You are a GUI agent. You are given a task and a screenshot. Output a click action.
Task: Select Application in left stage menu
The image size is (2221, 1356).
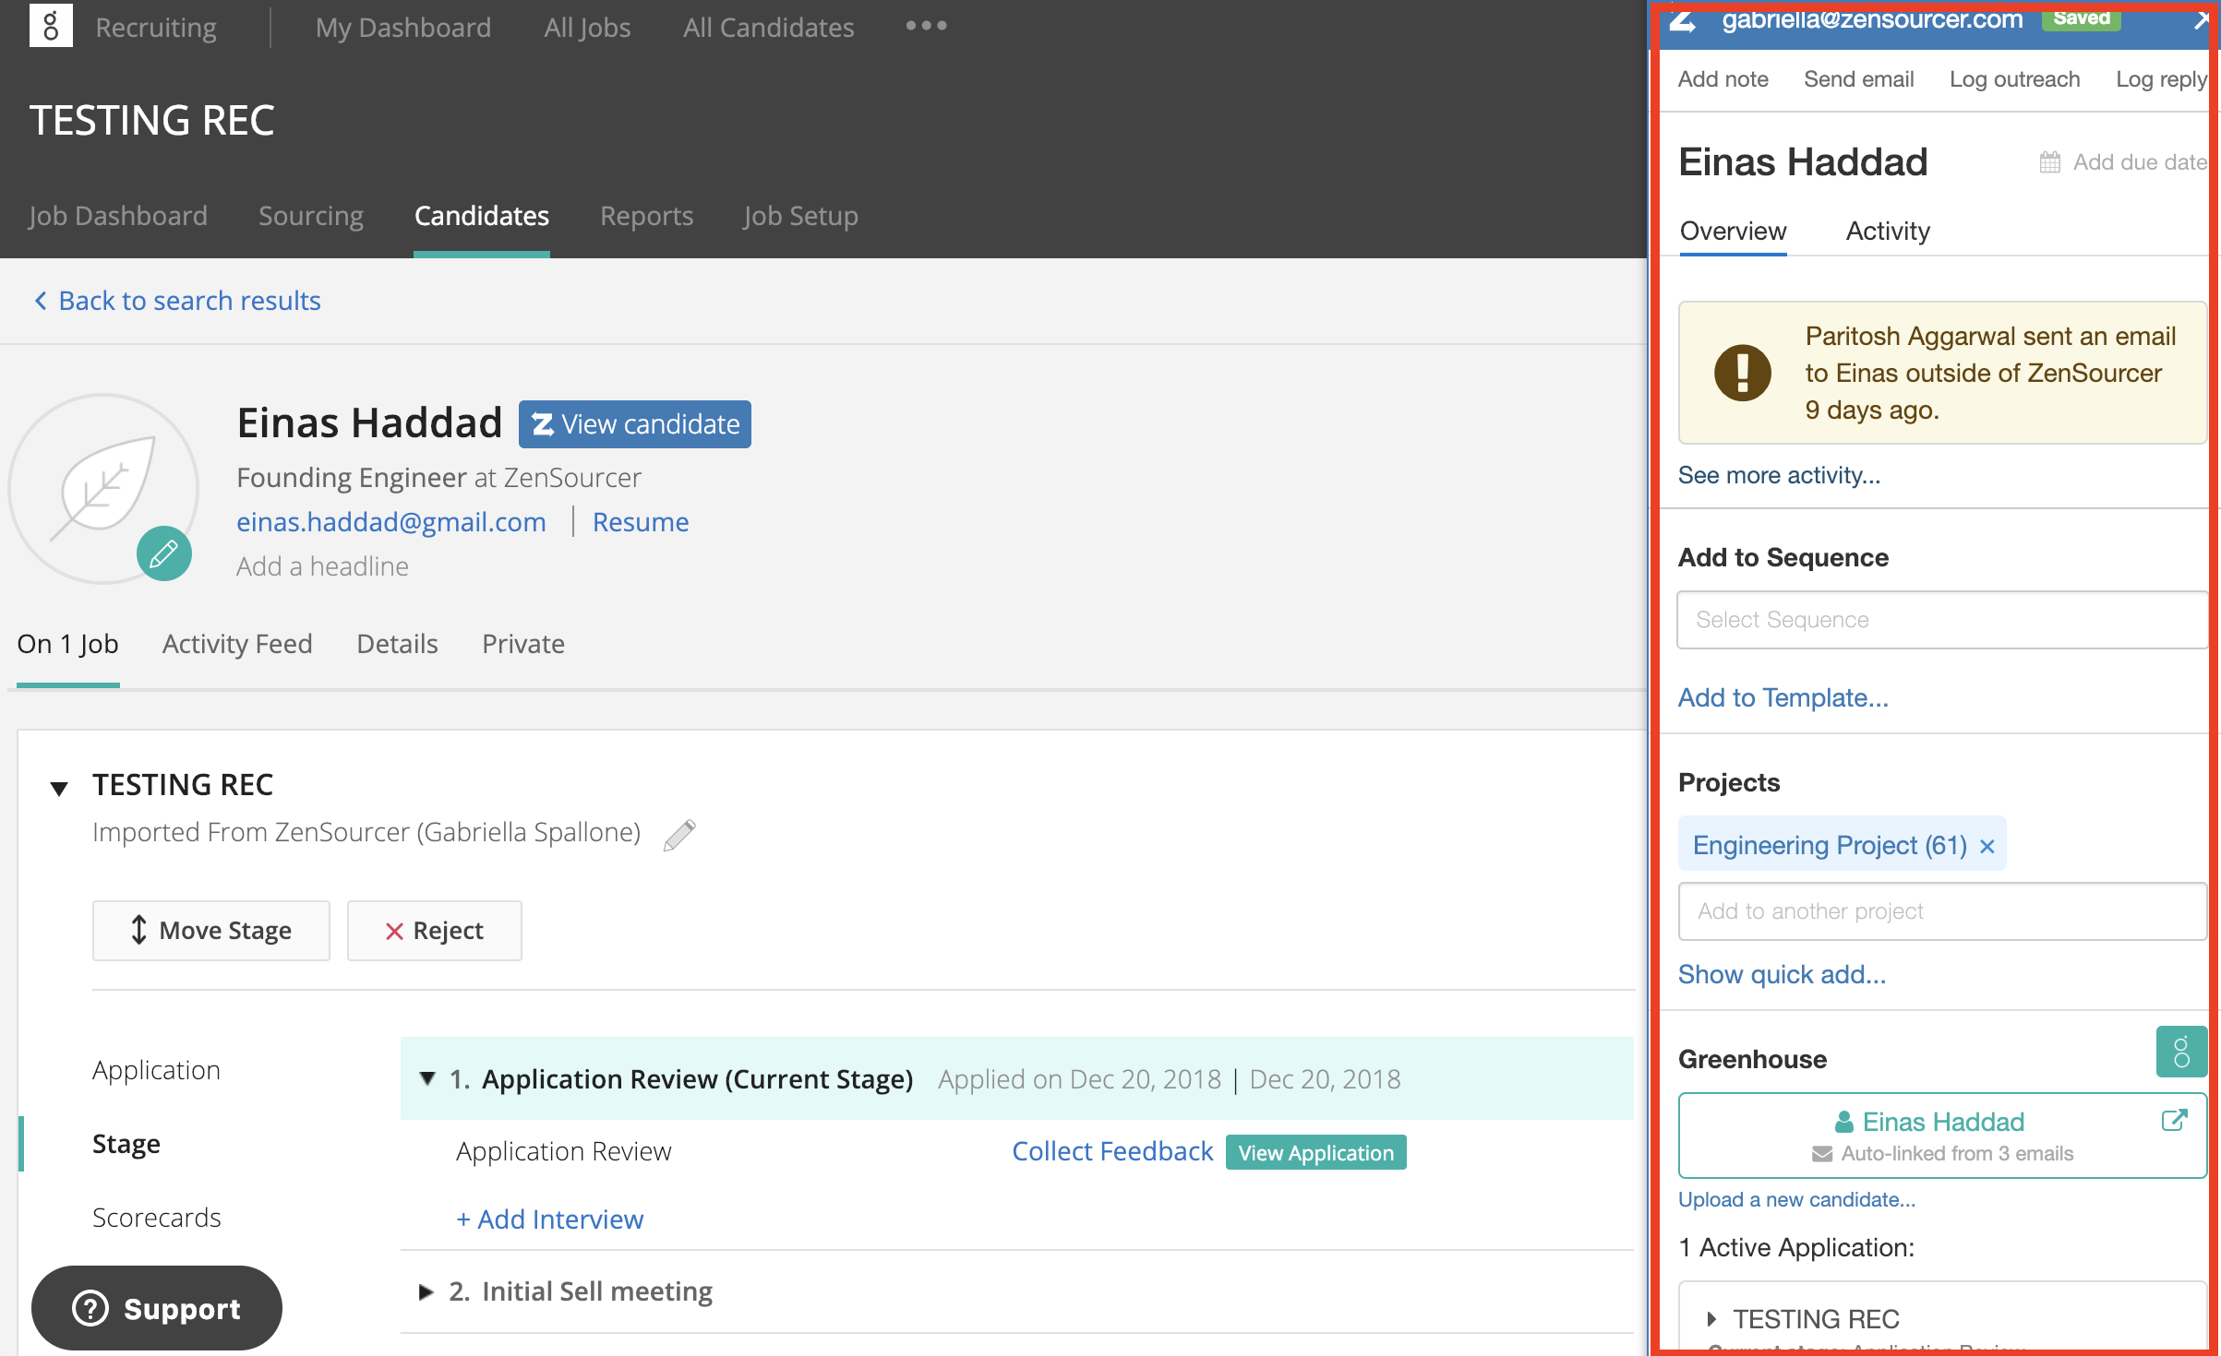click(157, 1070)
